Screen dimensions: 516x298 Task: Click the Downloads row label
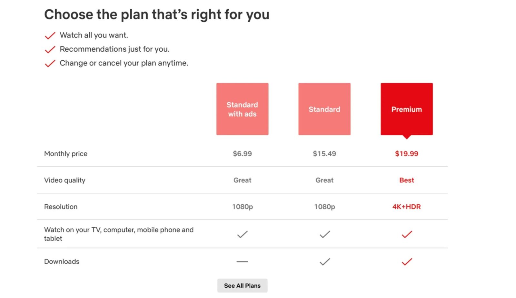click(62, 262)
